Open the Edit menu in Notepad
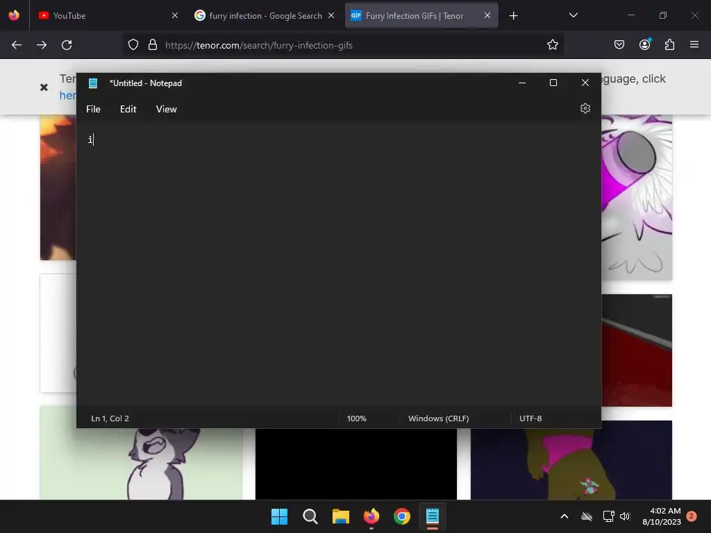 pyautogui.click(x=128, y=109)
